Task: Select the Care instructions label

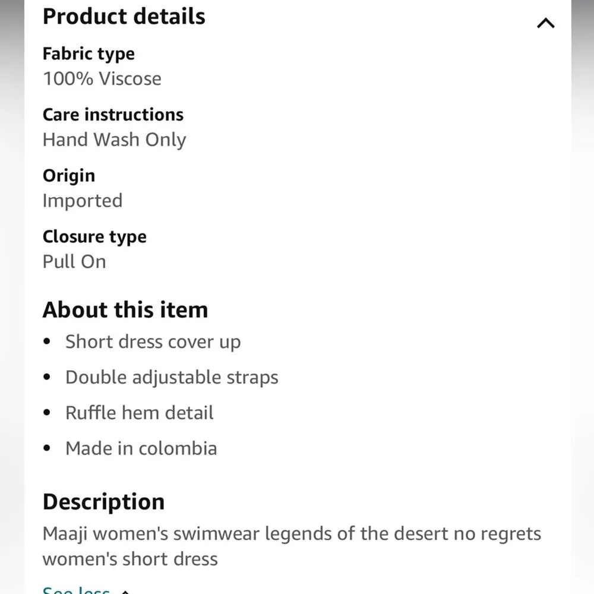Action: [113, 115]
